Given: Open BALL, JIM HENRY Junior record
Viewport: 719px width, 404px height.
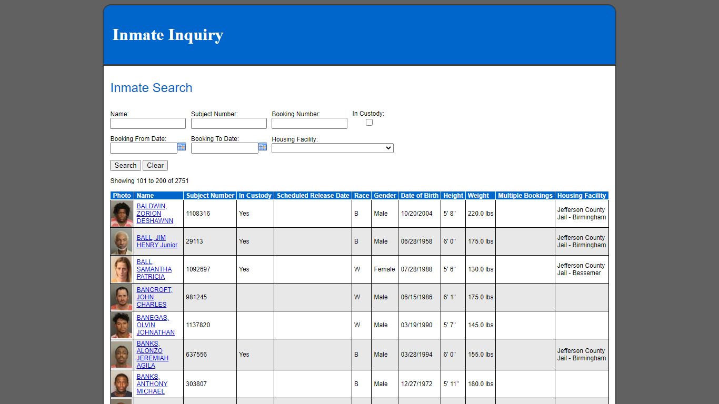Looking at the screenshot, I should click(x=157, y=241).
